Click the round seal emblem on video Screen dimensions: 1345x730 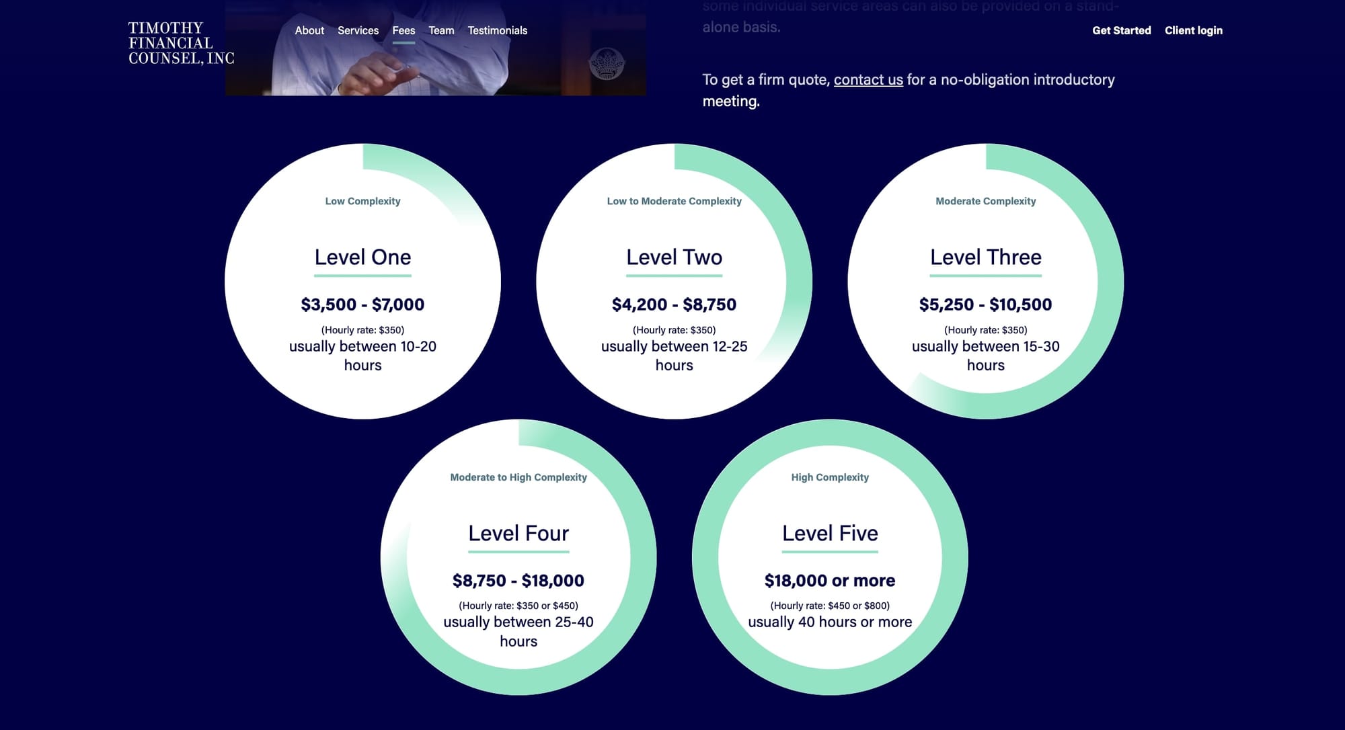[607, 65]
